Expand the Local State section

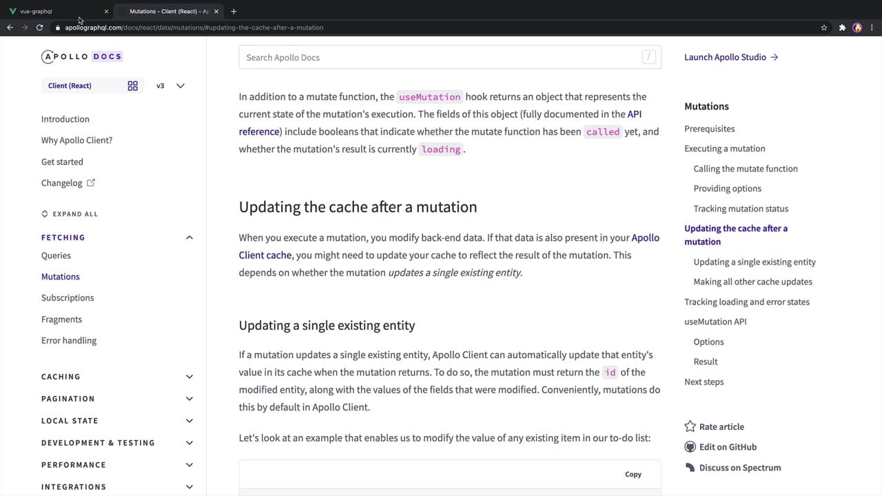189,421
